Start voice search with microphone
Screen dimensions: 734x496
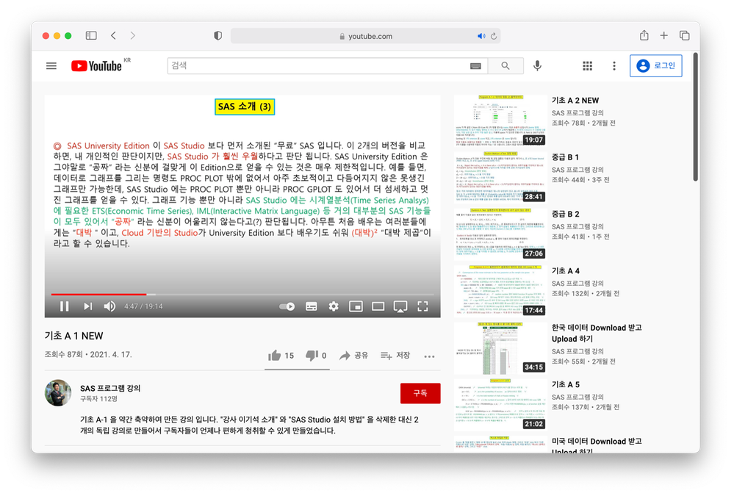tap(537, 66)
